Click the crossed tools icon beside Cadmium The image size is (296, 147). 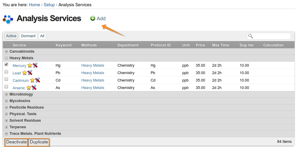[38, 80]
